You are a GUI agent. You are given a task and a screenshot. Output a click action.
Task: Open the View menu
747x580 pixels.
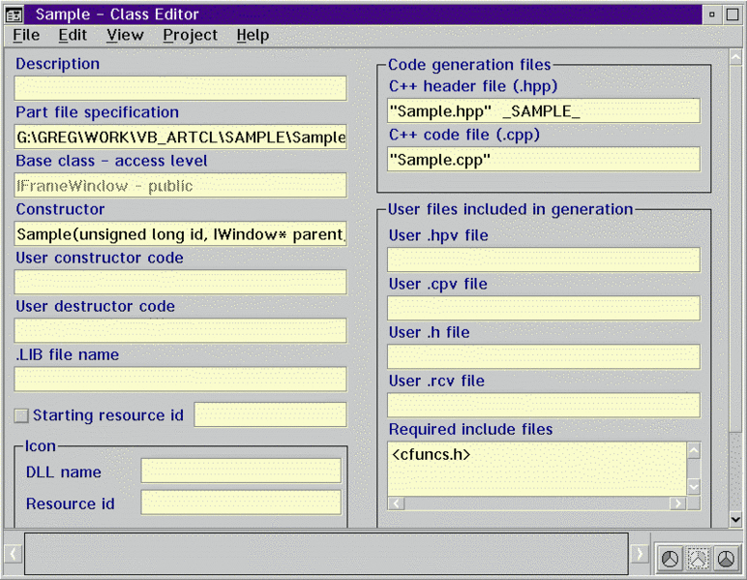[125, 35]
